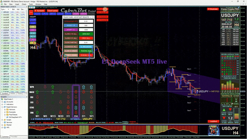Switch chart to EURUSD symbol button
This screenshot has width=247, height=139.
click(45, 14)
